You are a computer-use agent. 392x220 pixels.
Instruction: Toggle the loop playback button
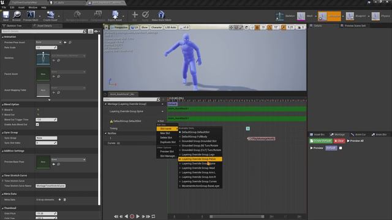[153, 216]
